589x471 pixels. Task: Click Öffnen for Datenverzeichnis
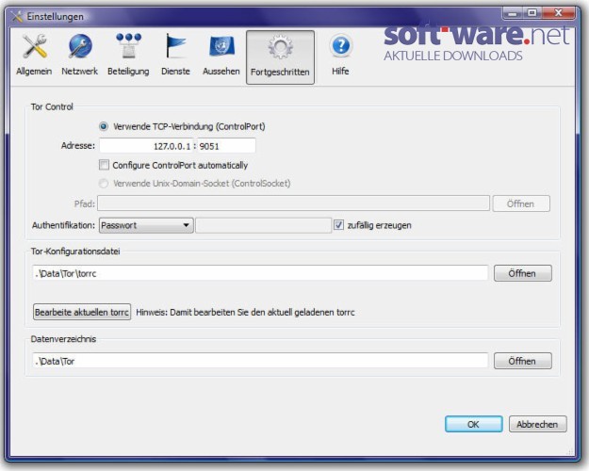pos(522,361)
